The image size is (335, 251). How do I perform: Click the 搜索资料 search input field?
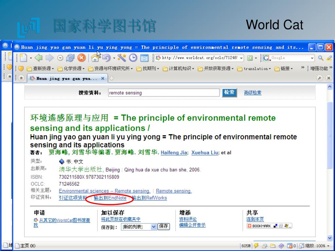point(164,92)
